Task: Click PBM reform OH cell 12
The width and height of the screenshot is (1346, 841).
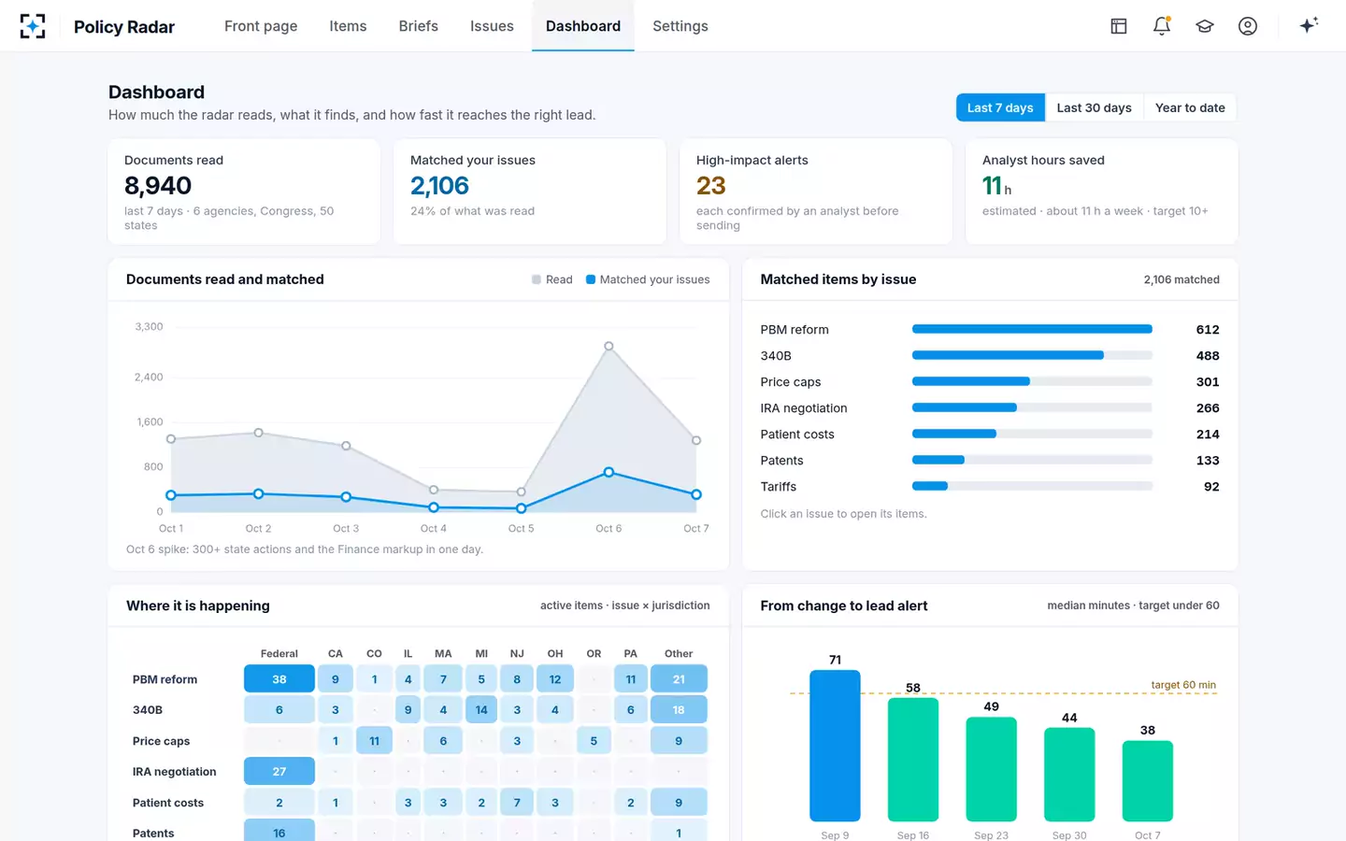Action: (555, 679)
